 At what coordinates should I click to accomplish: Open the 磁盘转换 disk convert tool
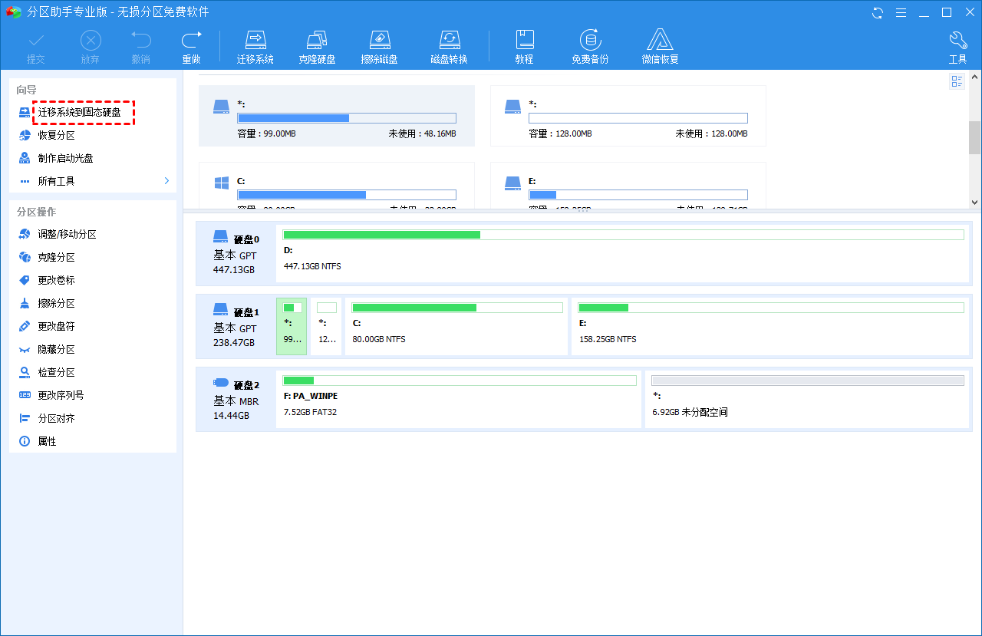(449, 48)
